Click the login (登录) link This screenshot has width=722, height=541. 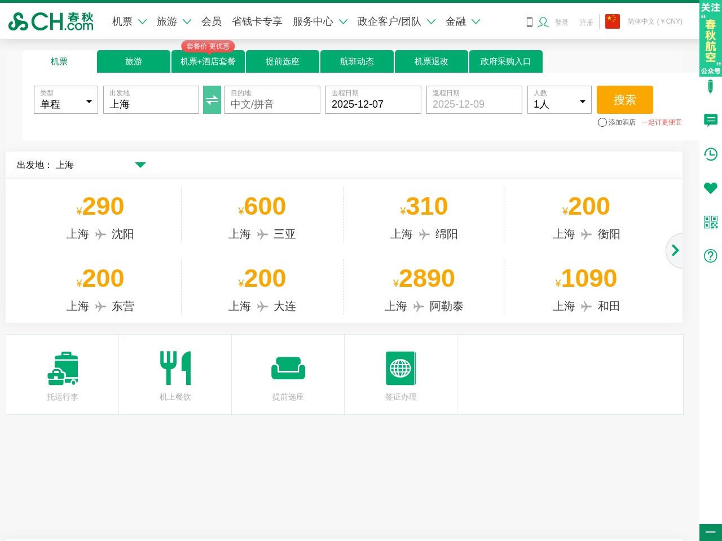tap(561, 23)
